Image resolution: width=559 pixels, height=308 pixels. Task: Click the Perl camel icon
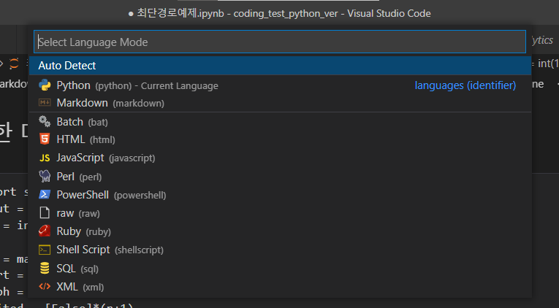[x=45, y=176]
